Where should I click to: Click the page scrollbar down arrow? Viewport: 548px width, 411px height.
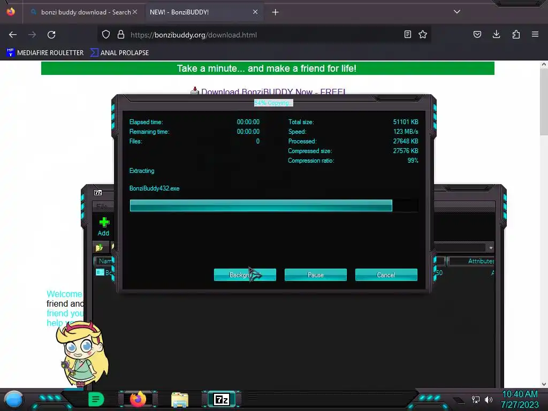(x=544, y=384)
